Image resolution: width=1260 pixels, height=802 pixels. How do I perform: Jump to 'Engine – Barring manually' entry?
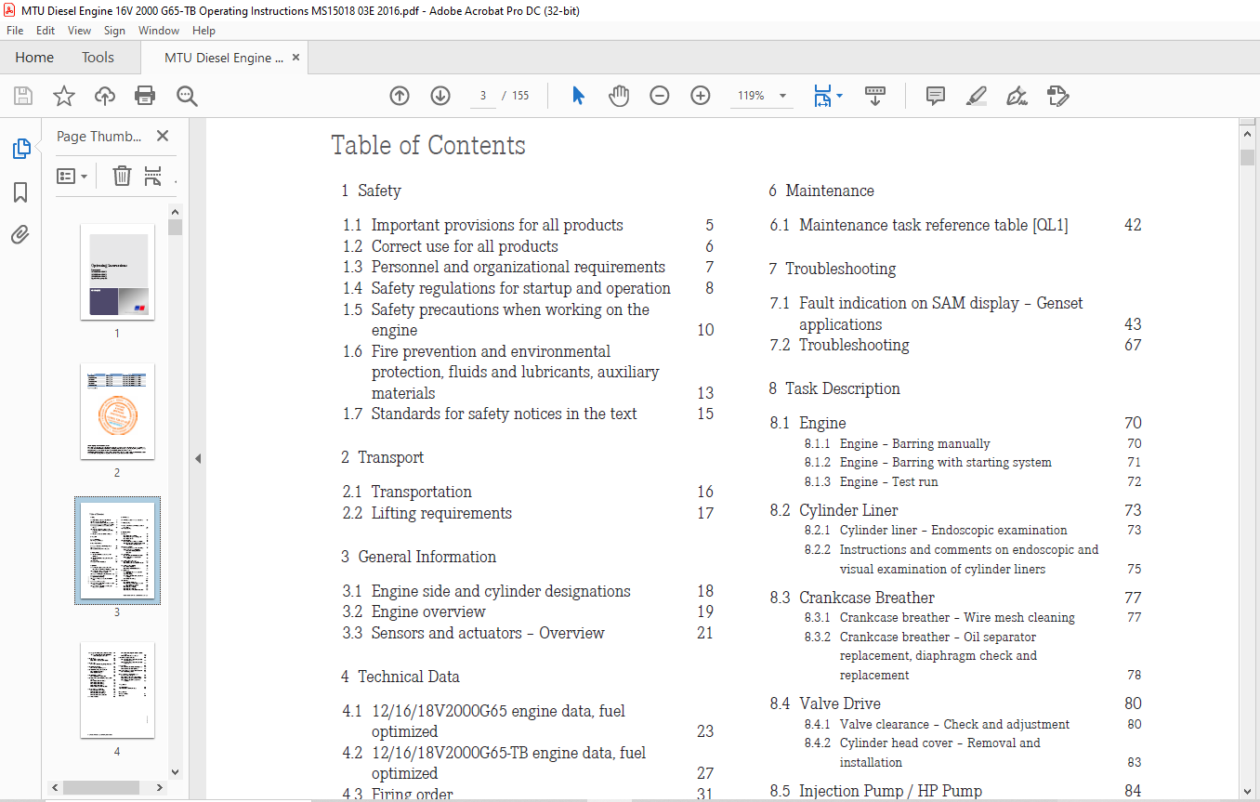click(x=915, y=443)
